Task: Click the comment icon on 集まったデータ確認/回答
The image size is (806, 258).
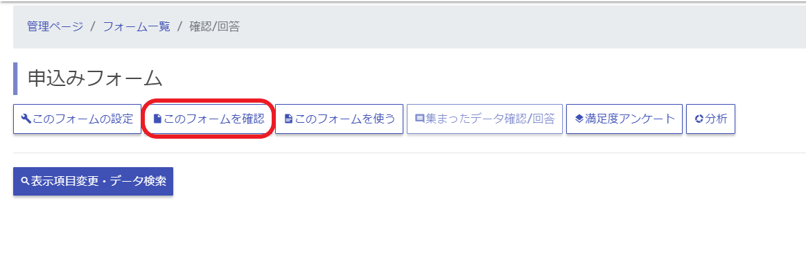Action: pyautogui.click(x=420, y=119)
